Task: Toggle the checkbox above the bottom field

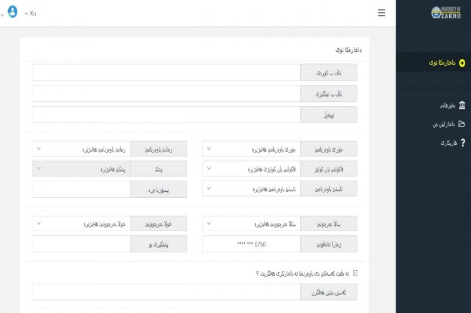Action: (x=354, y=273)
